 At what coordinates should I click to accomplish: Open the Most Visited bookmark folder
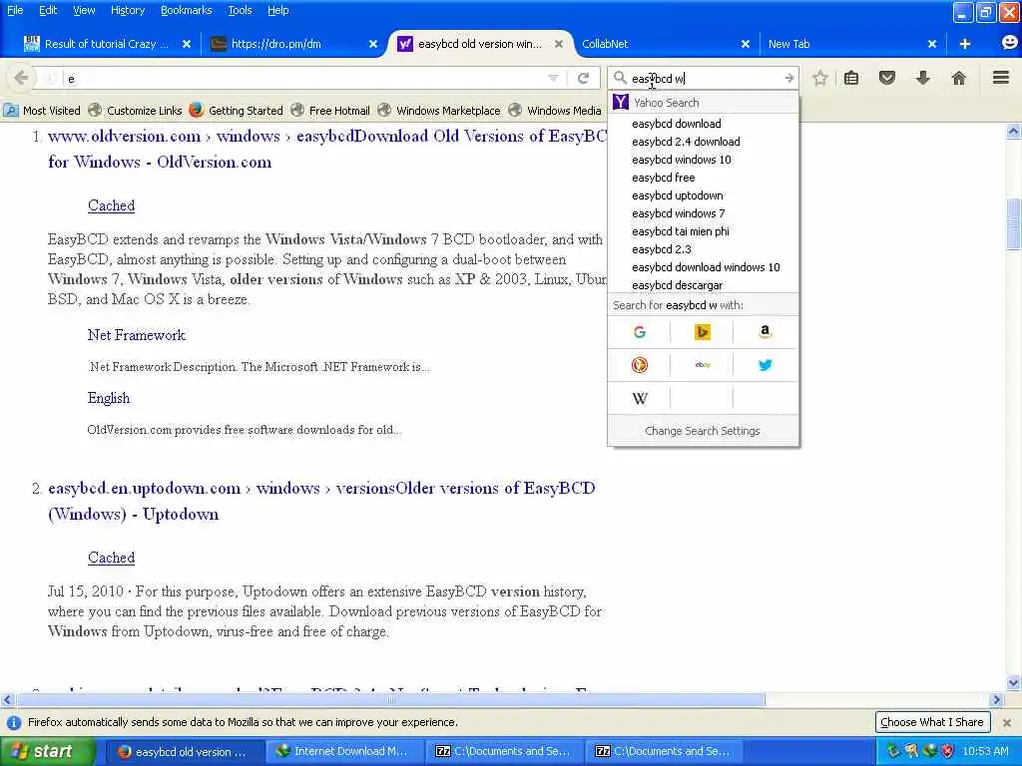pos(42,110)
